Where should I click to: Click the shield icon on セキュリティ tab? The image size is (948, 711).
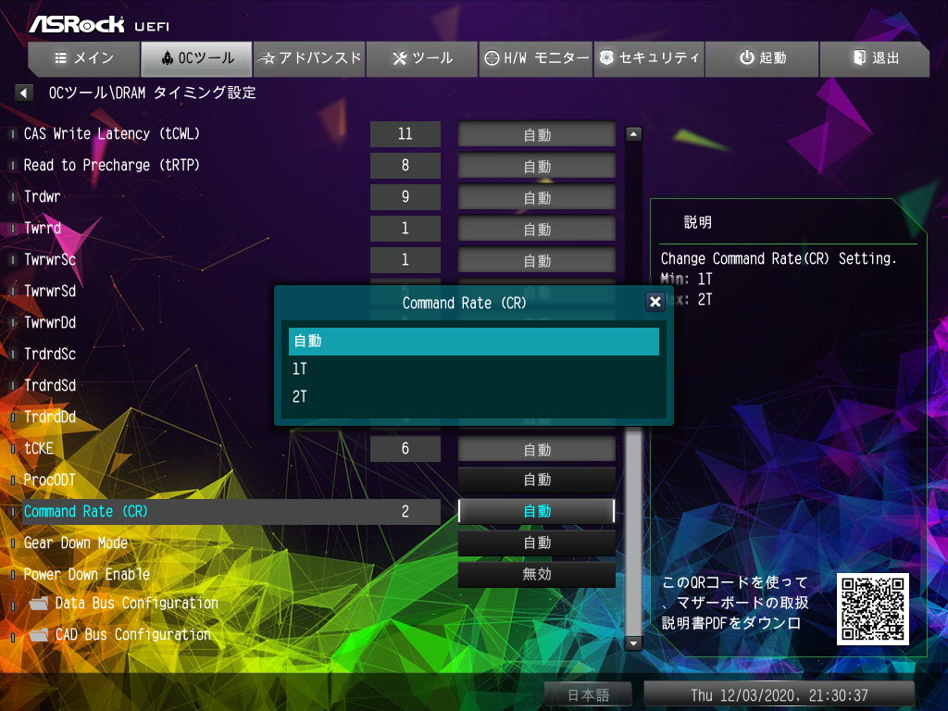[606, 57]
